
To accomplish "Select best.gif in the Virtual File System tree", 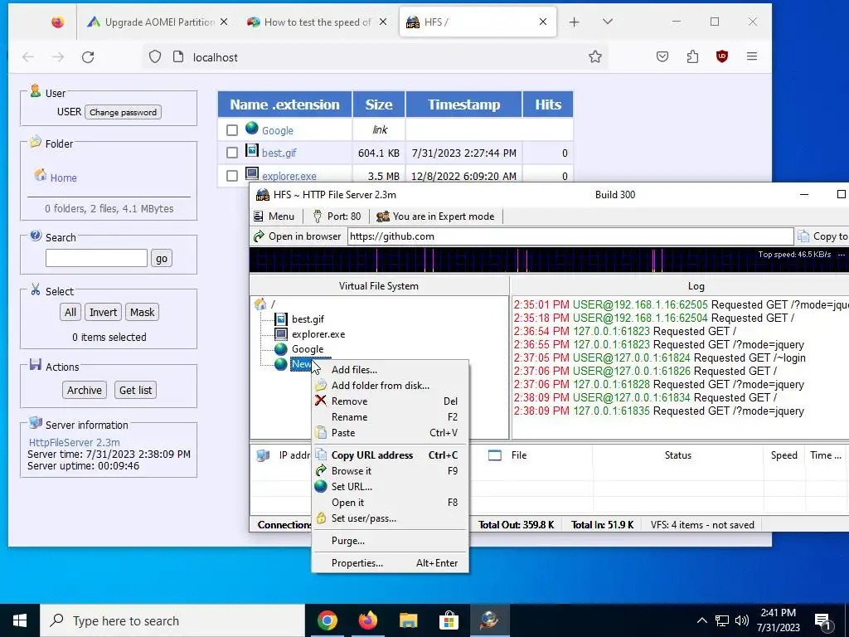I will tap(308, 319).
